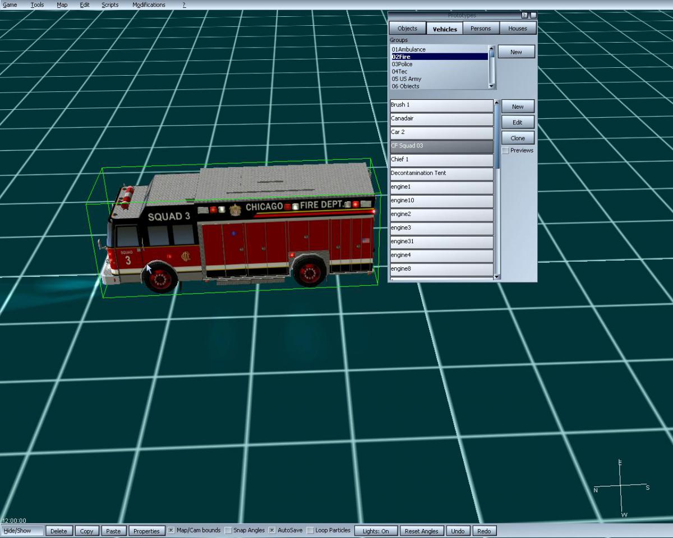
Task: Click the prototype list scroll-down arrow
Action: pyautogui.click(x=496, y=276)
